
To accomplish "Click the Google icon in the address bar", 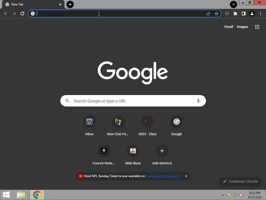I will [33, 14].
